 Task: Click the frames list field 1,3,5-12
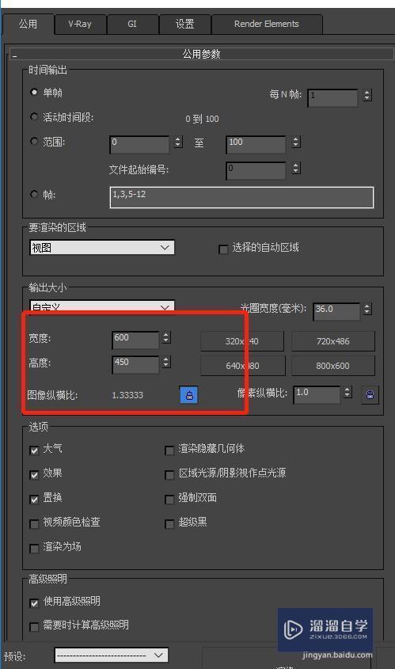click(x=241, y=197)
